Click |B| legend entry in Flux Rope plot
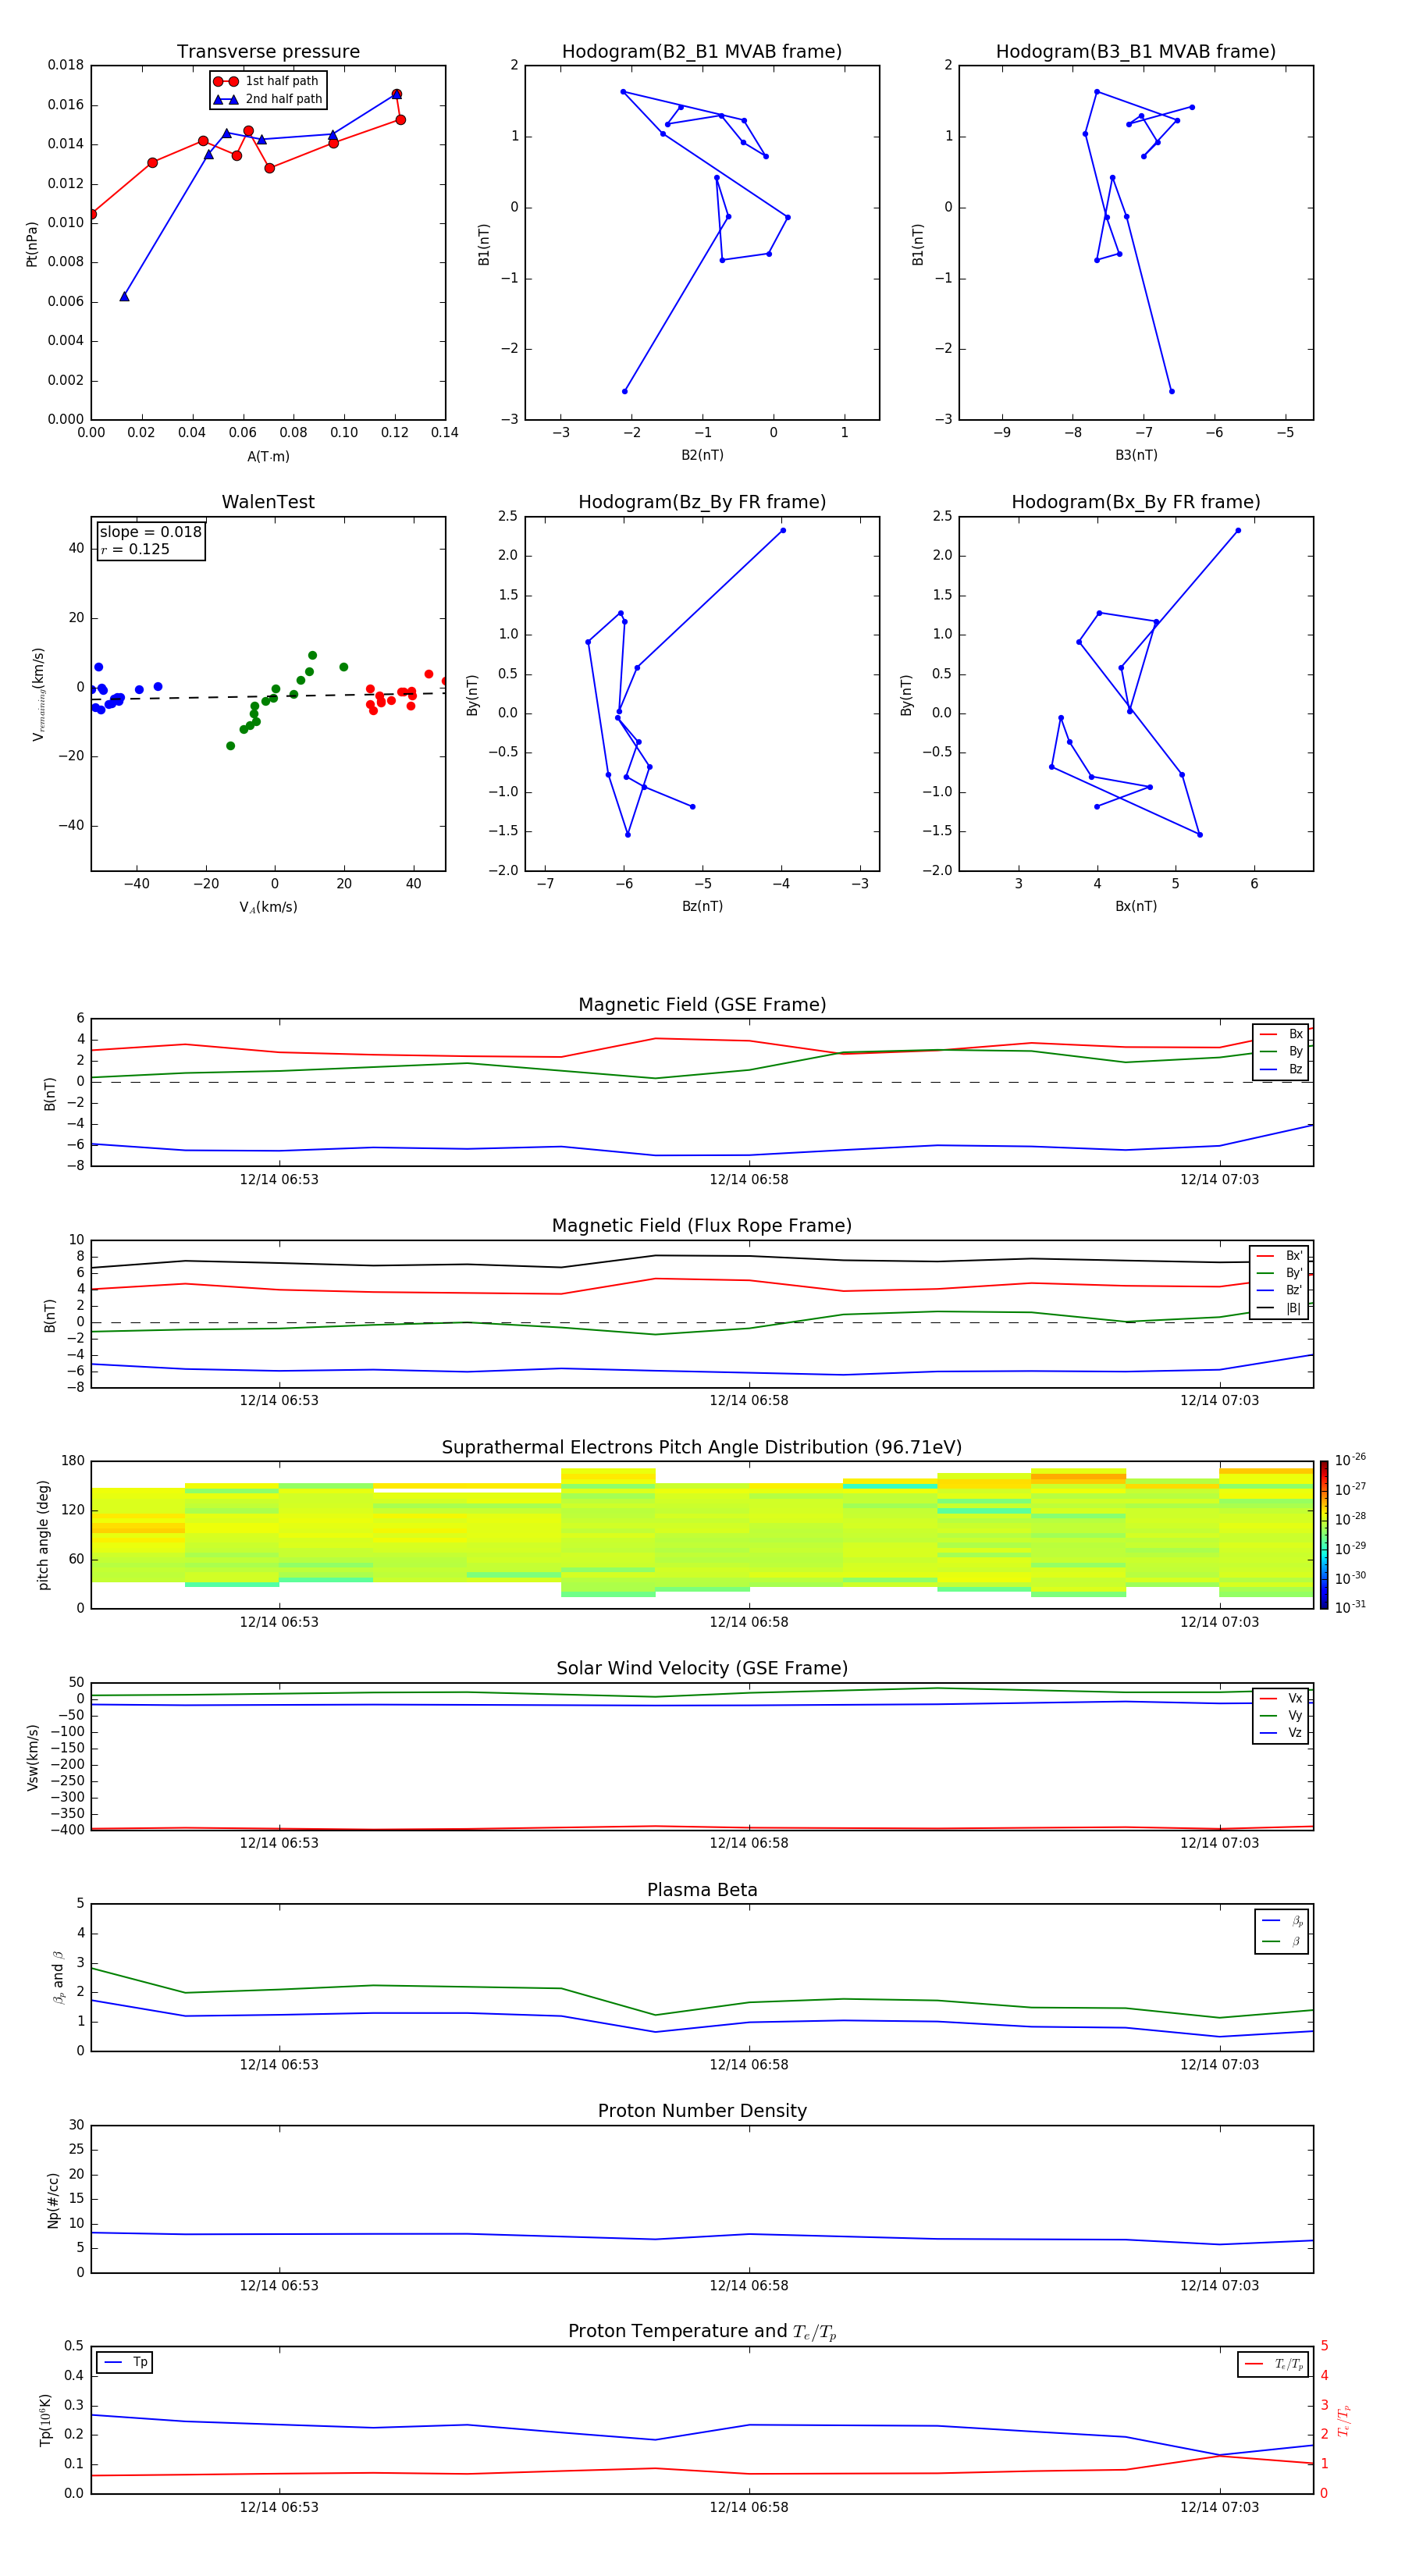 tap(1279, 1308)
